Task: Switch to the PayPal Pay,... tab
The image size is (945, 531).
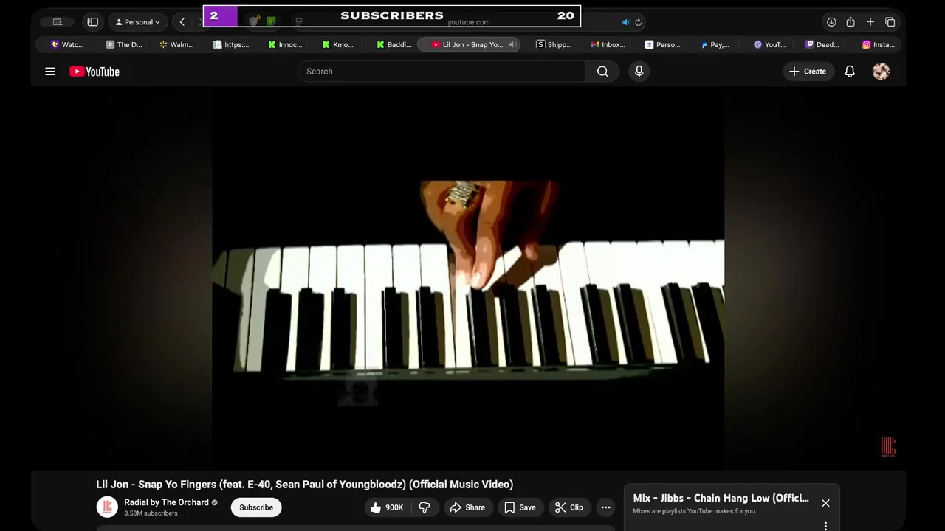Action: click(715, 44)
